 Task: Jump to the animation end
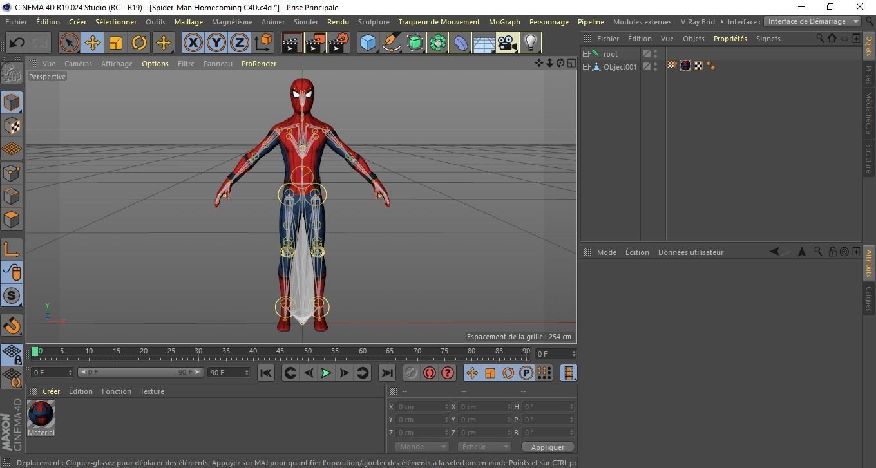386,373
